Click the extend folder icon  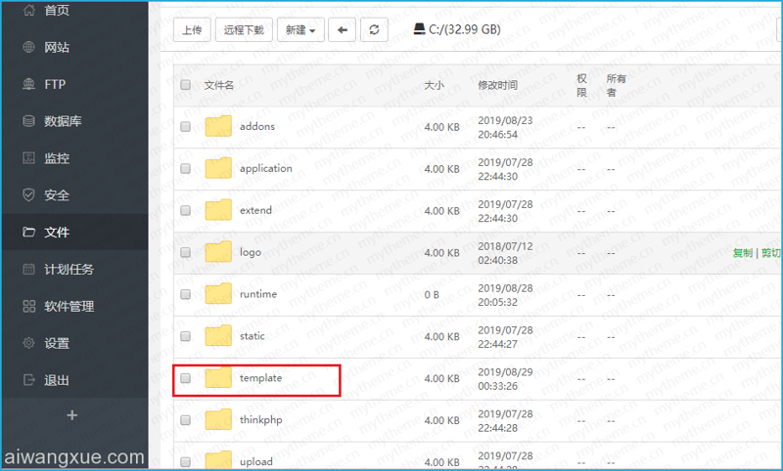click(218, 210)
